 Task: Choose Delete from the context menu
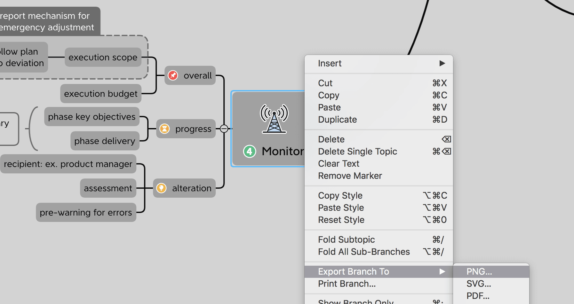coord(379,139)
